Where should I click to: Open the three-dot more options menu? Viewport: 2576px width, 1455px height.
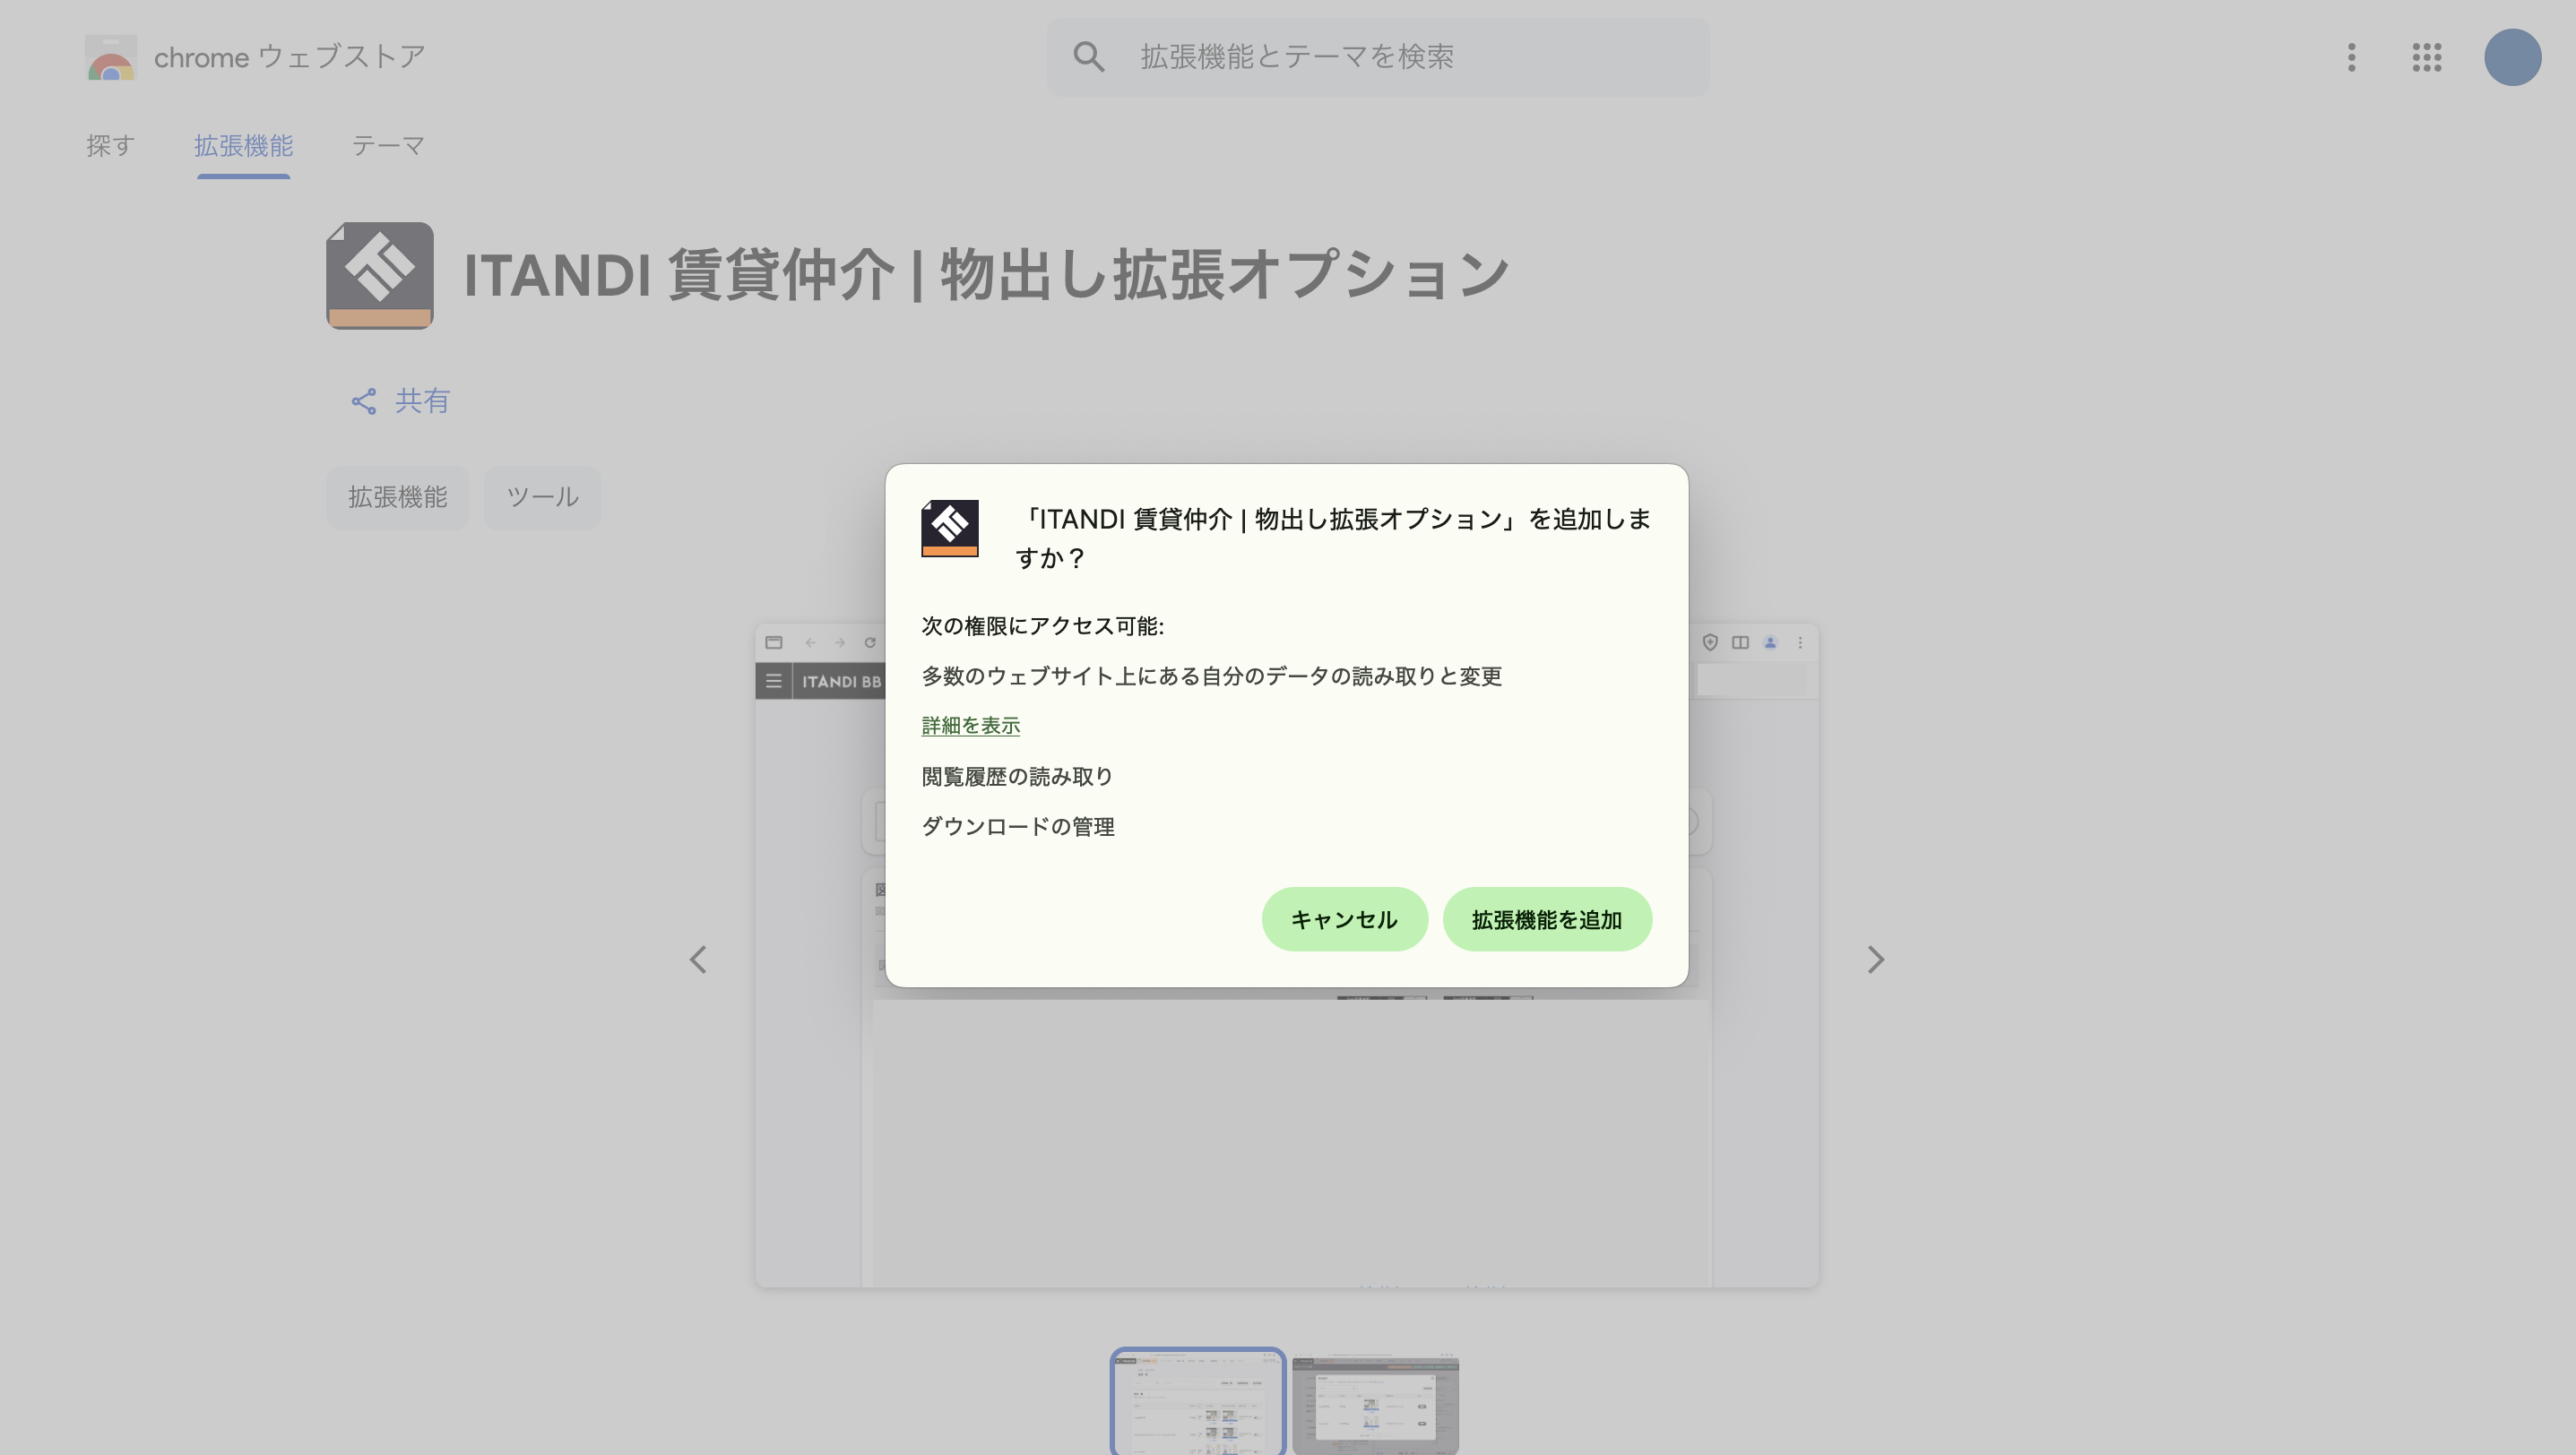coord(2351,57)
